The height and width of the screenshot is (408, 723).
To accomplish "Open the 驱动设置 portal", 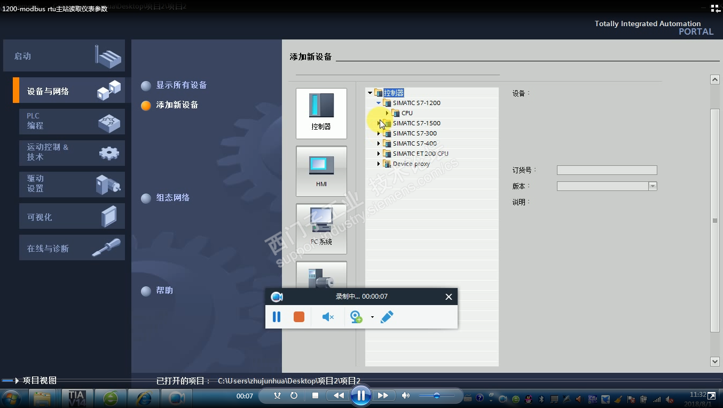I will point(72,184).
